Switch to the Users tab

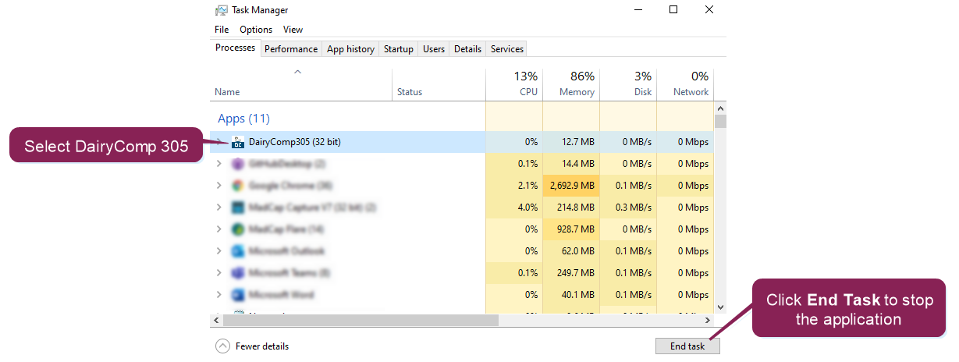tap(434, 49)
